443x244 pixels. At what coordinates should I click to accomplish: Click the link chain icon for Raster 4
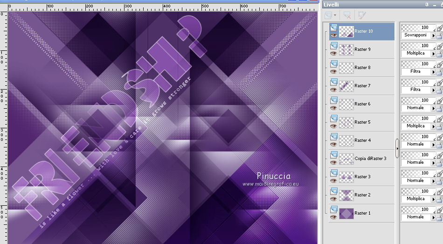click(440, 137)
